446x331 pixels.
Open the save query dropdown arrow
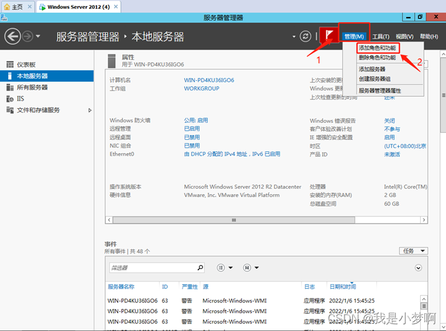pos(257,268)
